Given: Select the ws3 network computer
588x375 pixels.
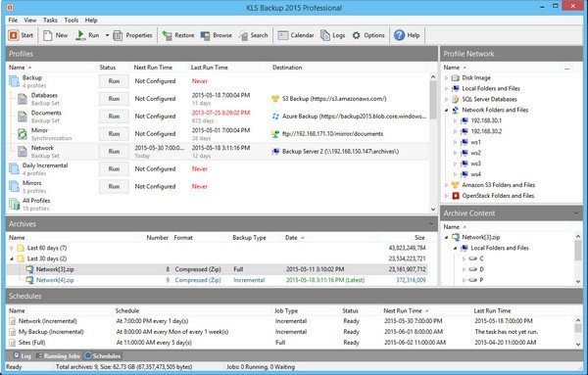Looking at the screenshot, I should (x=475, y=164).
